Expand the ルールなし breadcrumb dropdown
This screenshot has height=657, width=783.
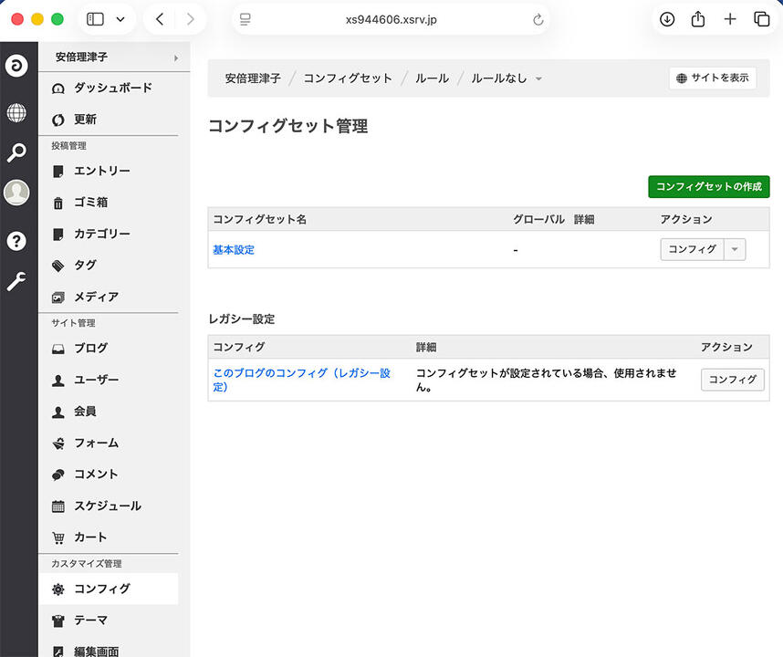538,78
